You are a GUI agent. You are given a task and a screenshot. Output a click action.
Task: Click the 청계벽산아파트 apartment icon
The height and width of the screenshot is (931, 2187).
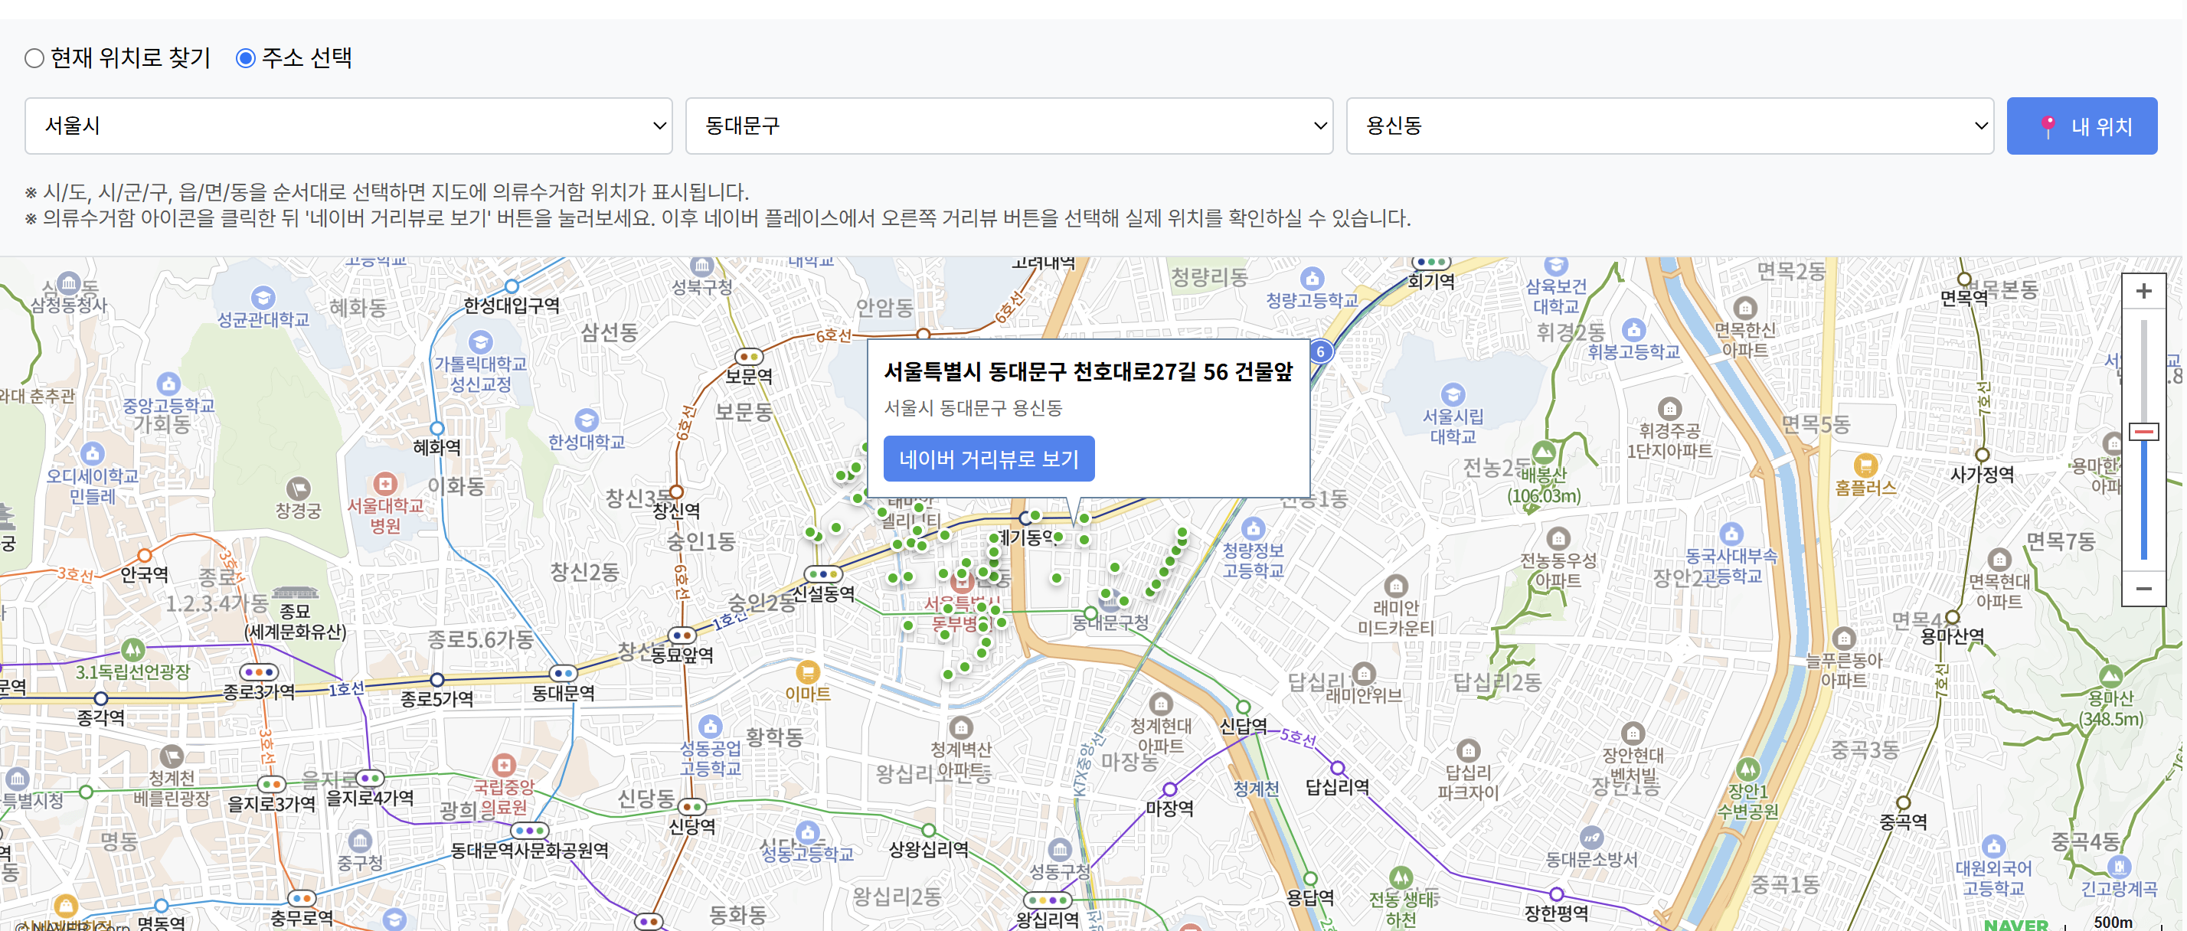tap(960, 727)
